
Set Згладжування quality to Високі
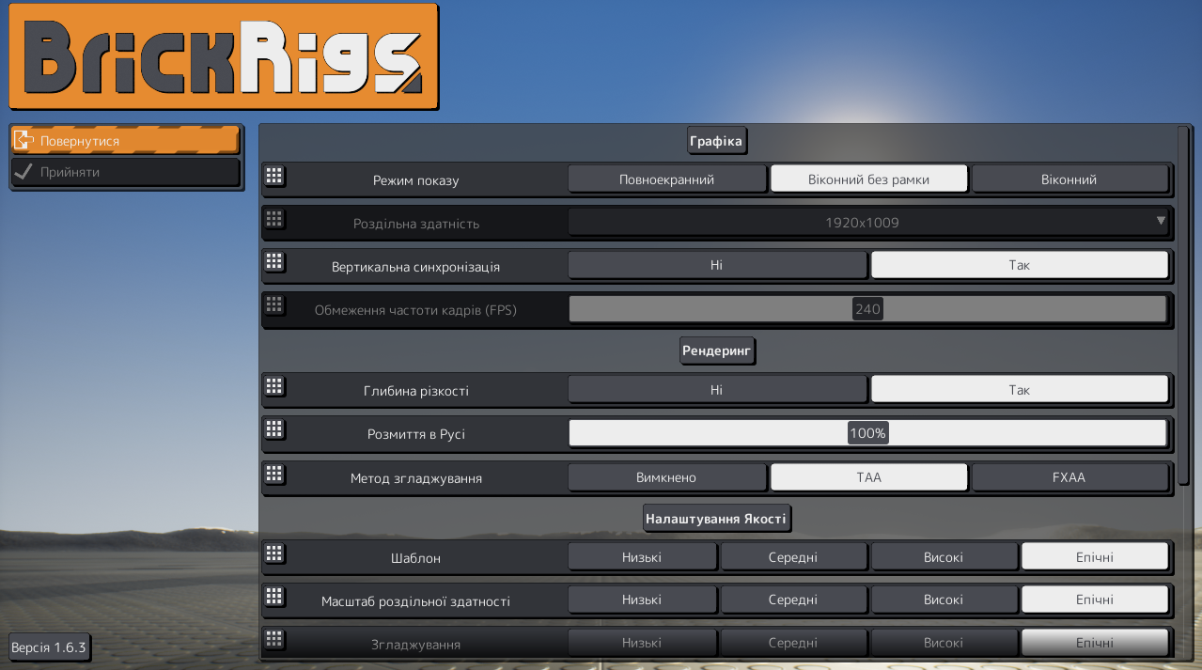(x=944, y=644)
